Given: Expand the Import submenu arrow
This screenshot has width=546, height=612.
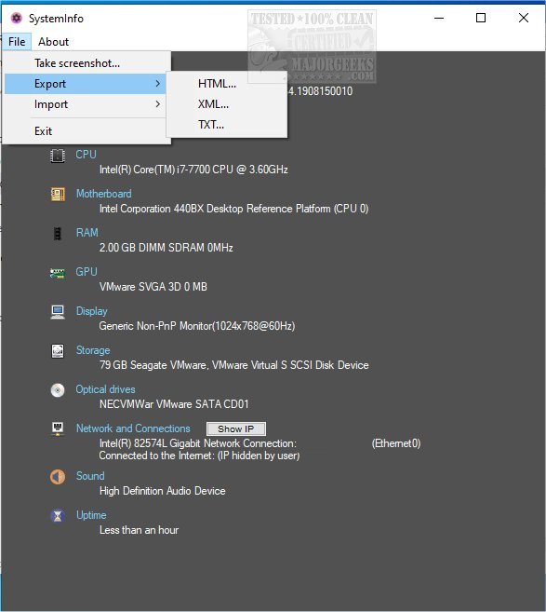Looking at the screenshot, I should (x=157, y=104).
